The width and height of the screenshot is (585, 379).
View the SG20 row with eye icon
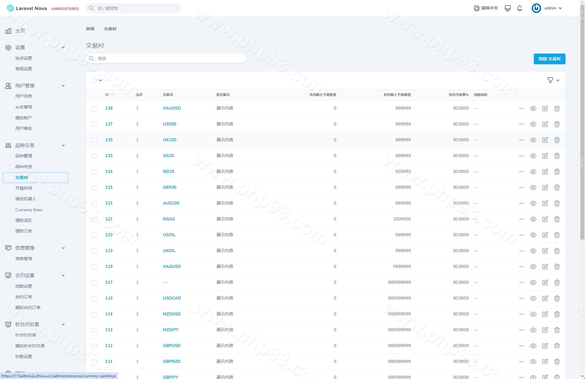pyautogui.click(x=533, y=156)
